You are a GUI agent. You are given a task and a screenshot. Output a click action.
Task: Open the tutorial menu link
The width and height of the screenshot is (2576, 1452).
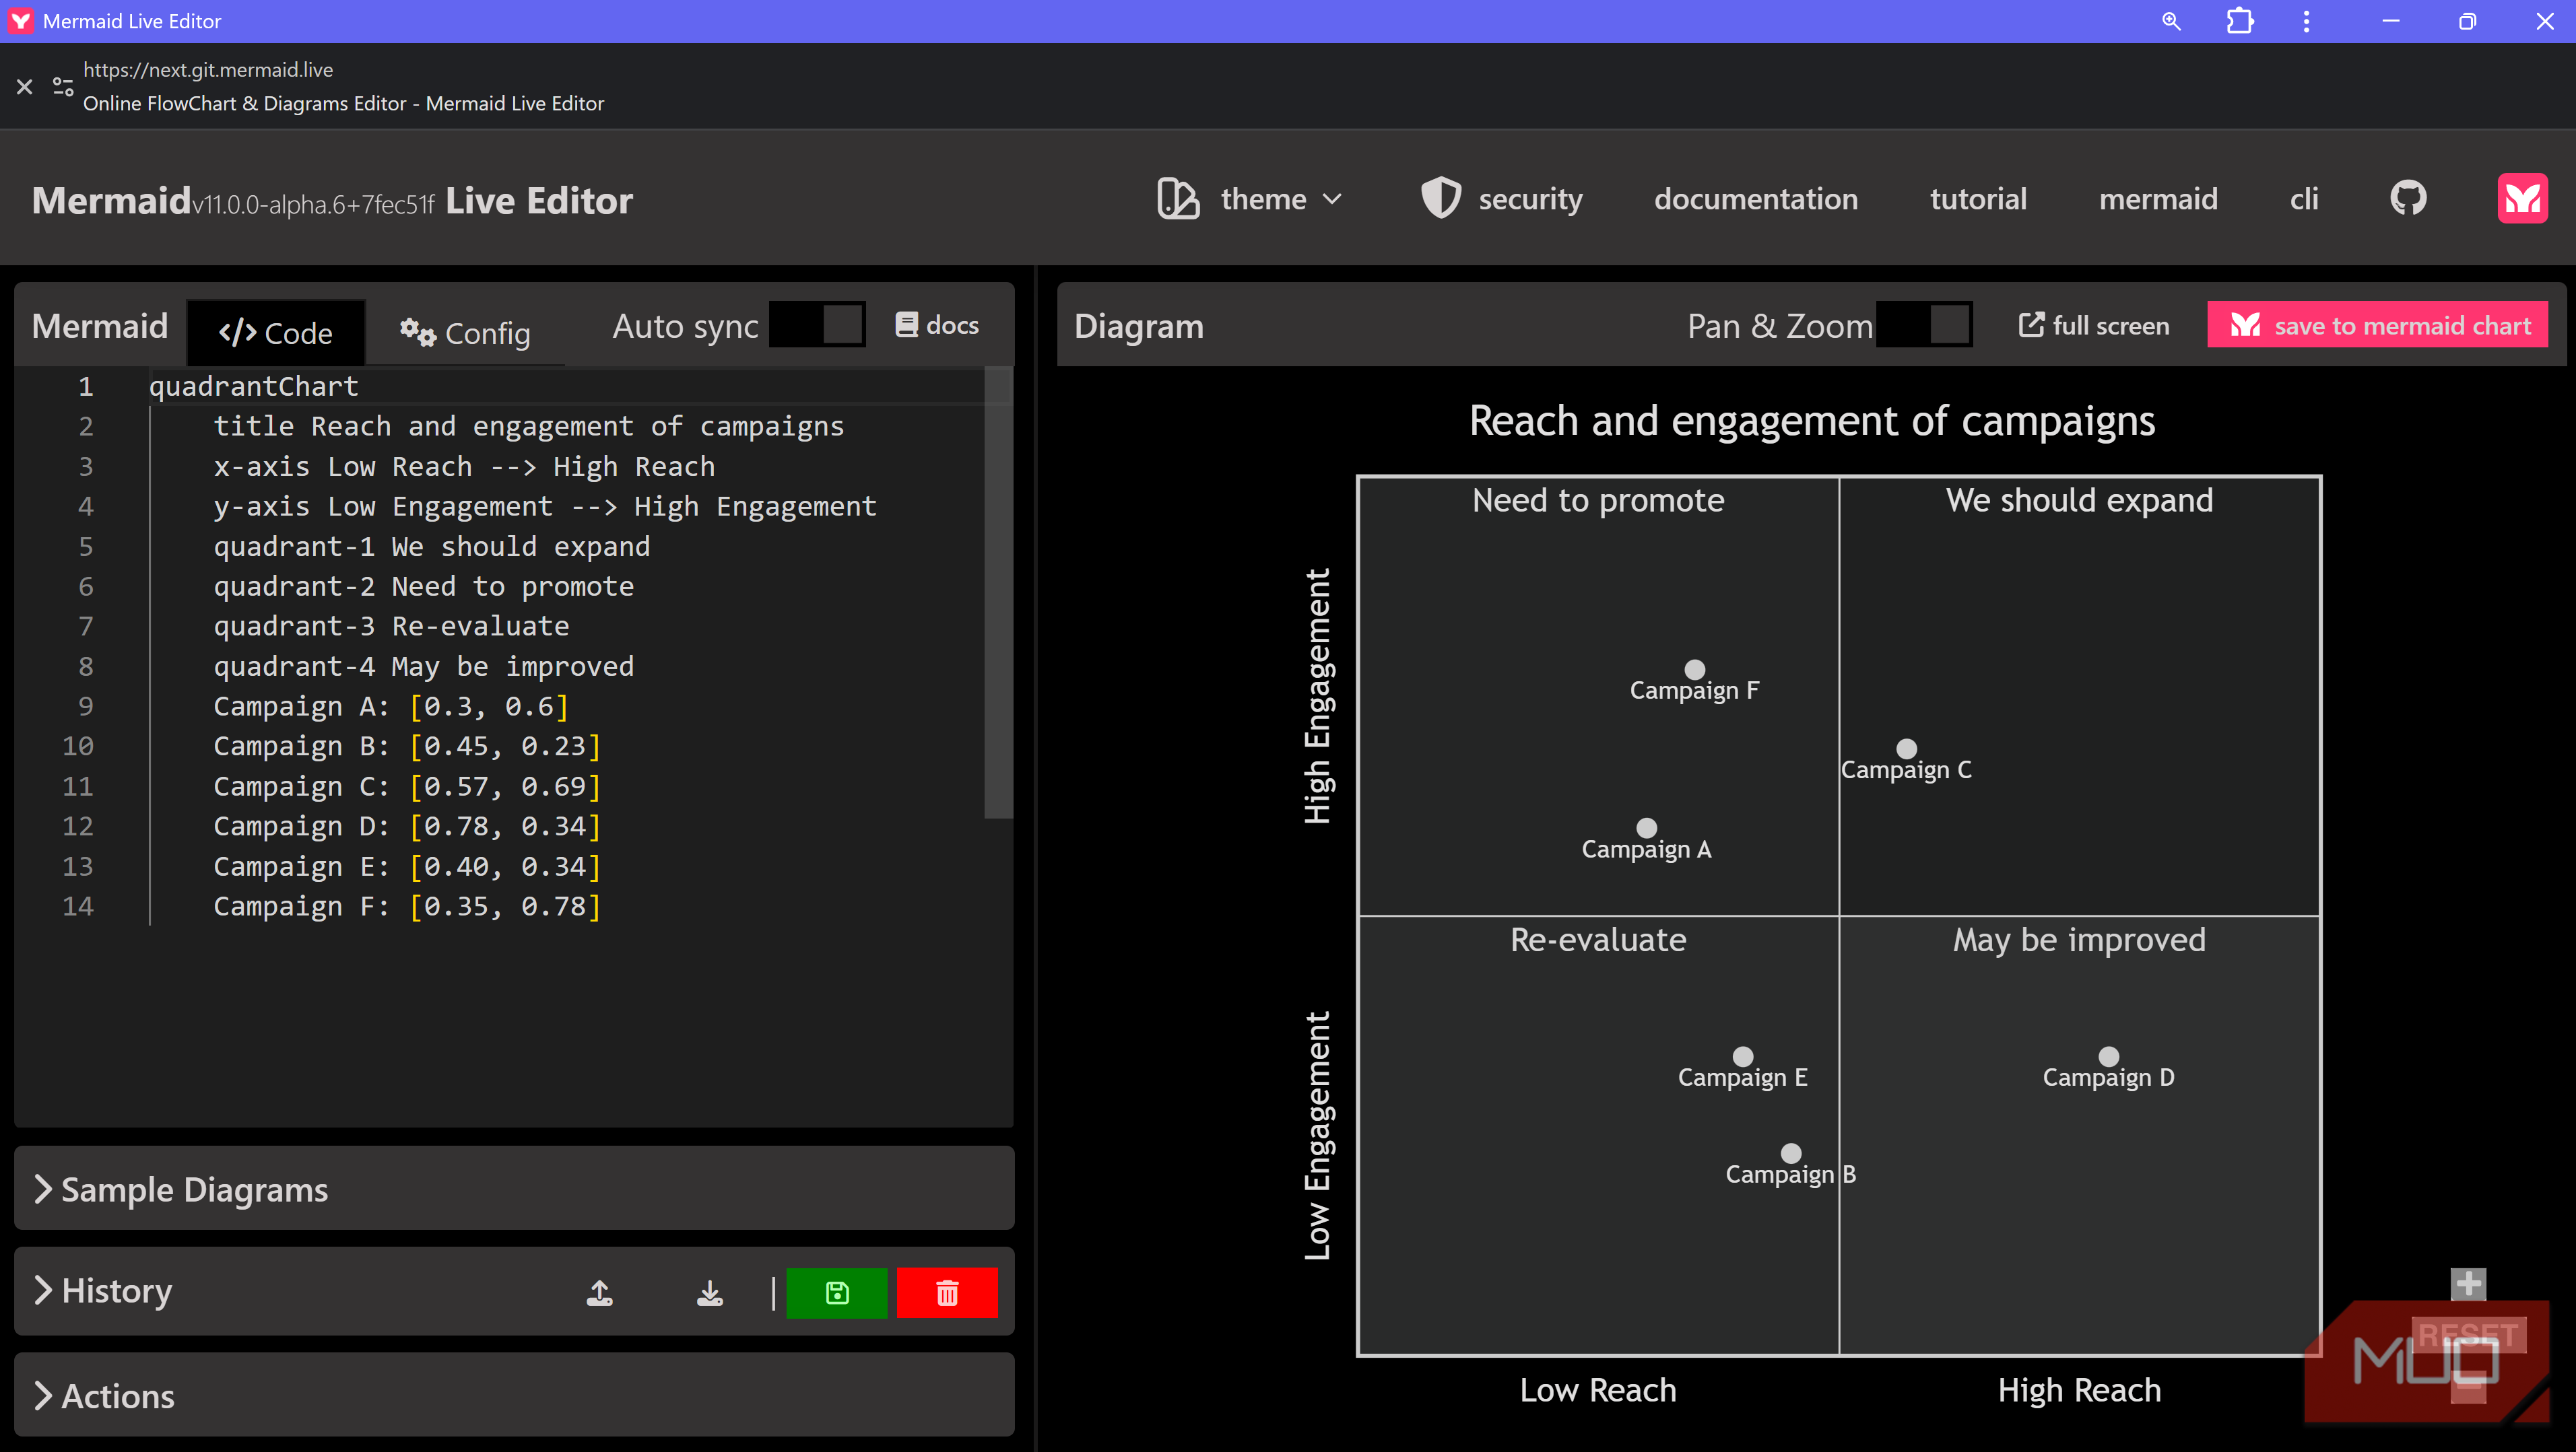(x=1977, y=199)
